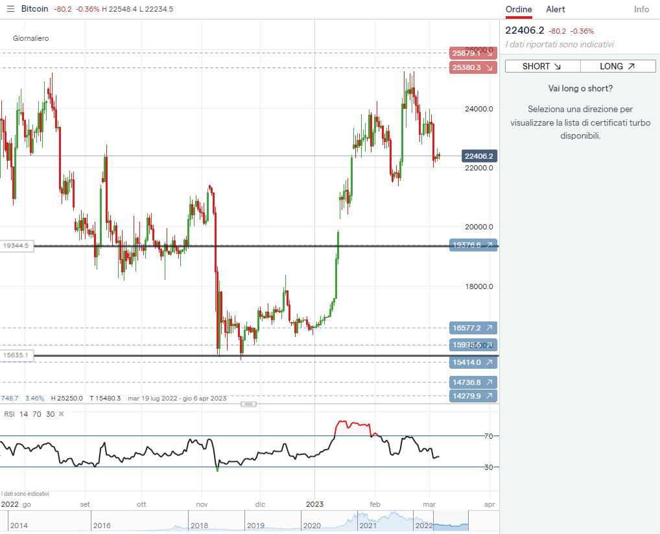Switch to the Alert tab
This screenshot has height=534, width=660.
[555, 9]
